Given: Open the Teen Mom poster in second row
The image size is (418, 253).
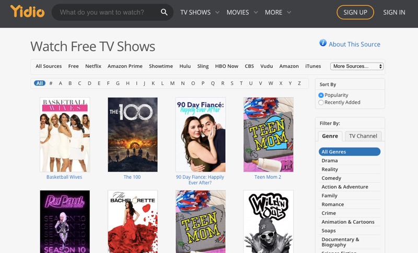Looking at the screenshot, I should [x=201, y=222].
